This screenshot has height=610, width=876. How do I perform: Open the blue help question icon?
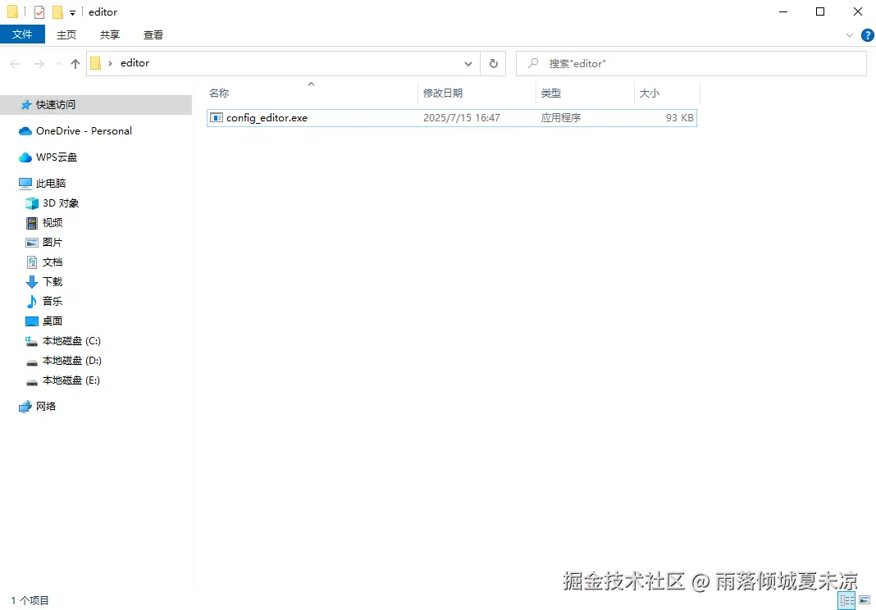tap(867, 35)
